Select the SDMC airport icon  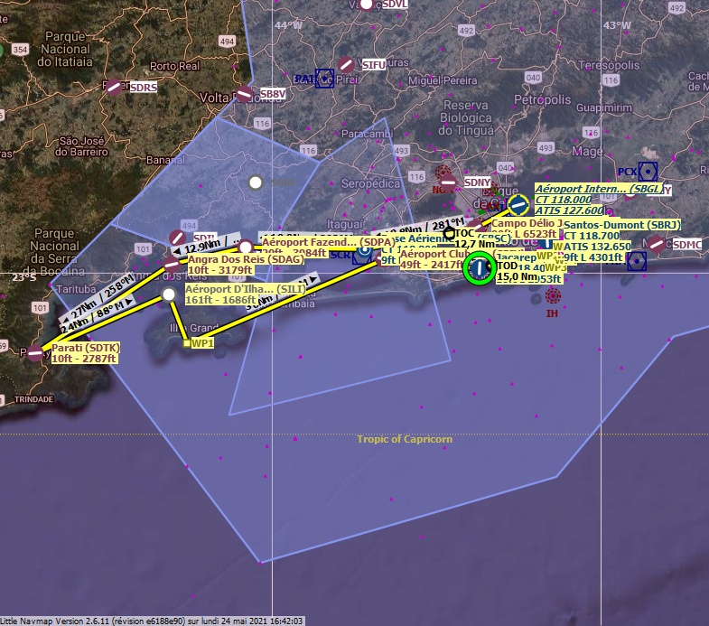click(658, 244)
